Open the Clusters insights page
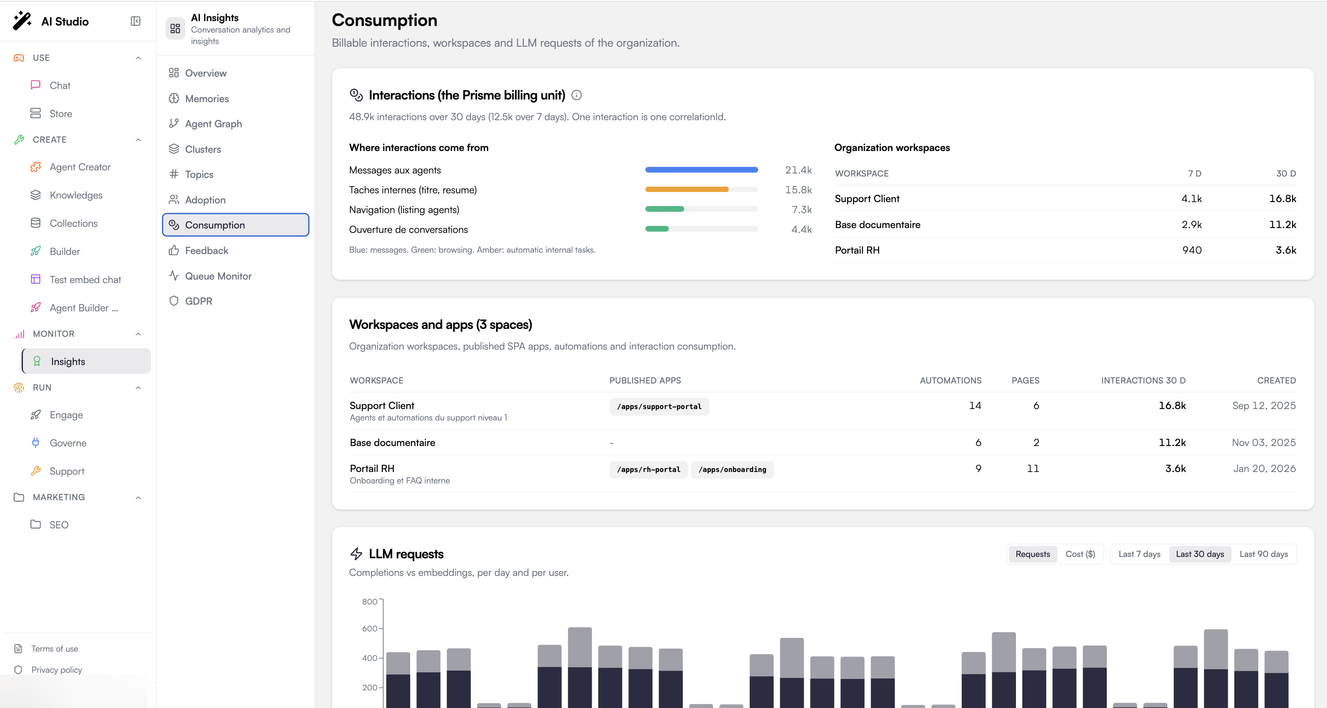 [x=235, y=149]
